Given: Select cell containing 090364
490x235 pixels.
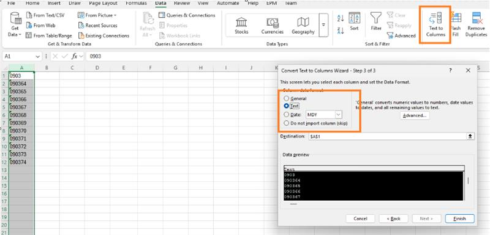Looking at the screenshot, I should [21, 84].
